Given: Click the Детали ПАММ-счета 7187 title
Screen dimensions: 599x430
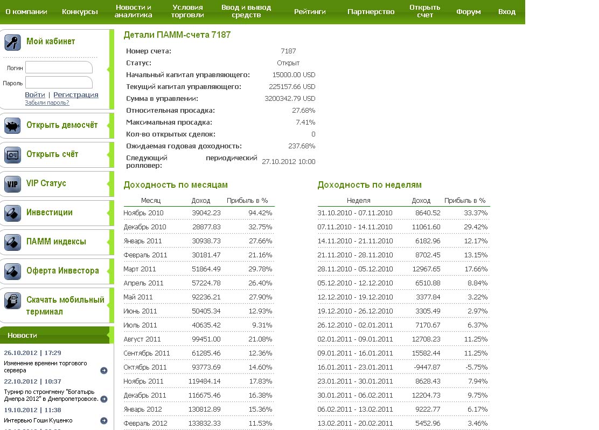Looking at the screenshot, I should click(x=177, y=35).
